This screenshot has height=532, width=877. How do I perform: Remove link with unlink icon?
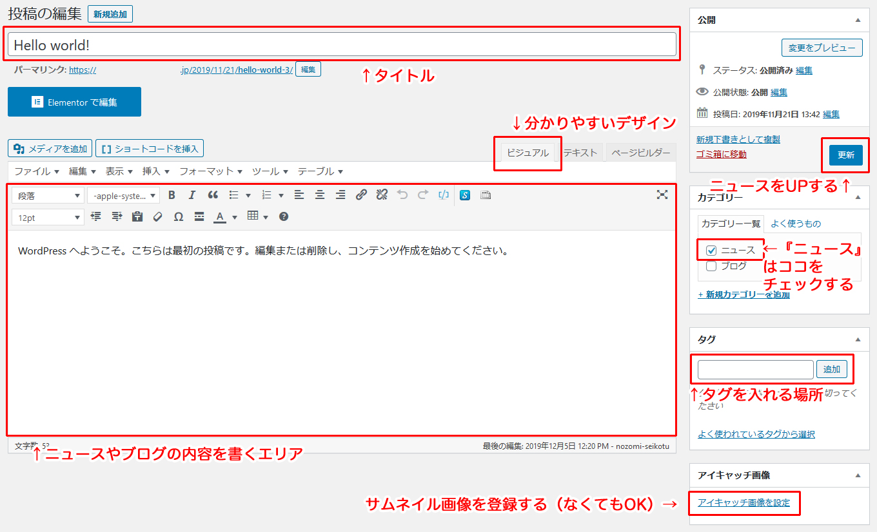382,195
